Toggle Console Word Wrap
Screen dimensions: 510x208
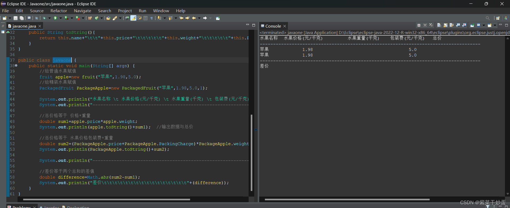point(452,25)
